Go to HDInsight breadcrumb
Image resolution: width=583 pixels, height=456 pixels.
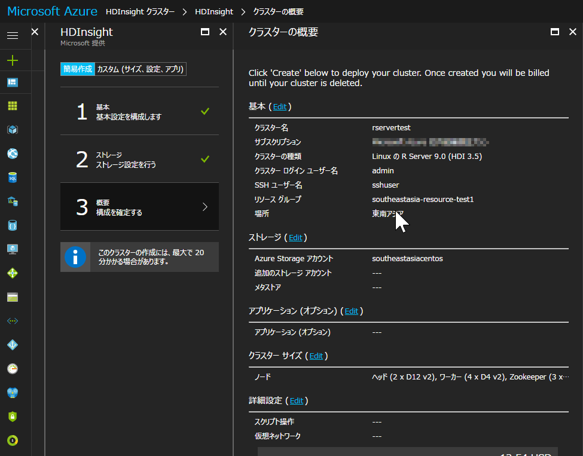pos(214,12)
